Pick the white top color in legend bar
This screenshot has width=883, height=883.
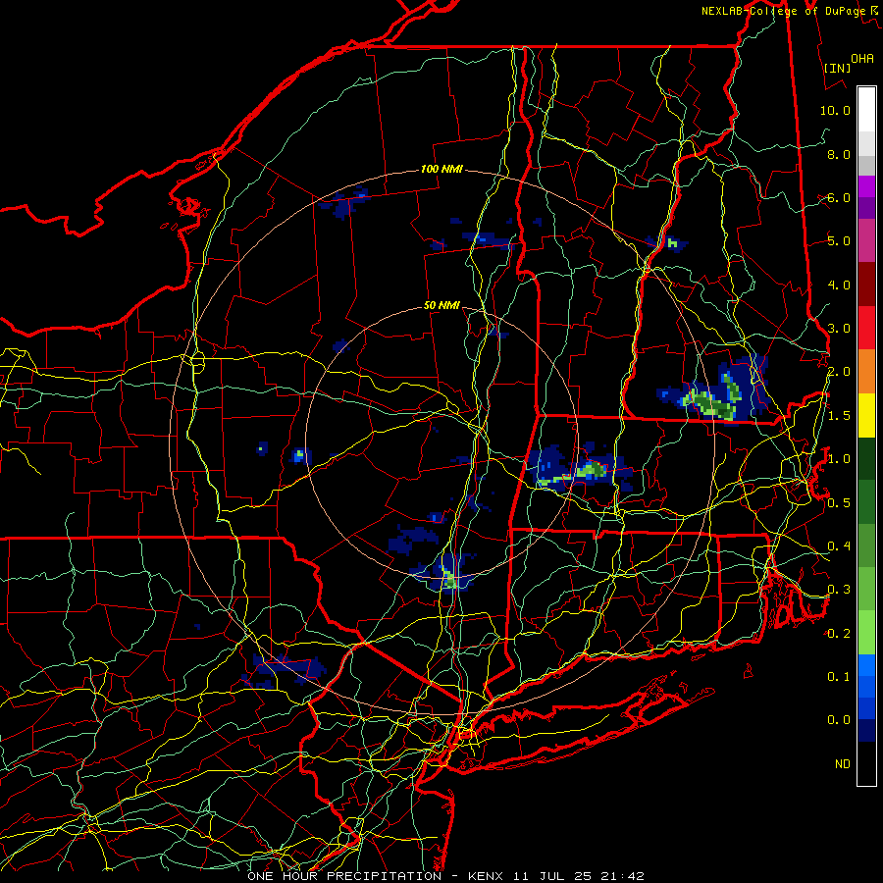[866, 110]
